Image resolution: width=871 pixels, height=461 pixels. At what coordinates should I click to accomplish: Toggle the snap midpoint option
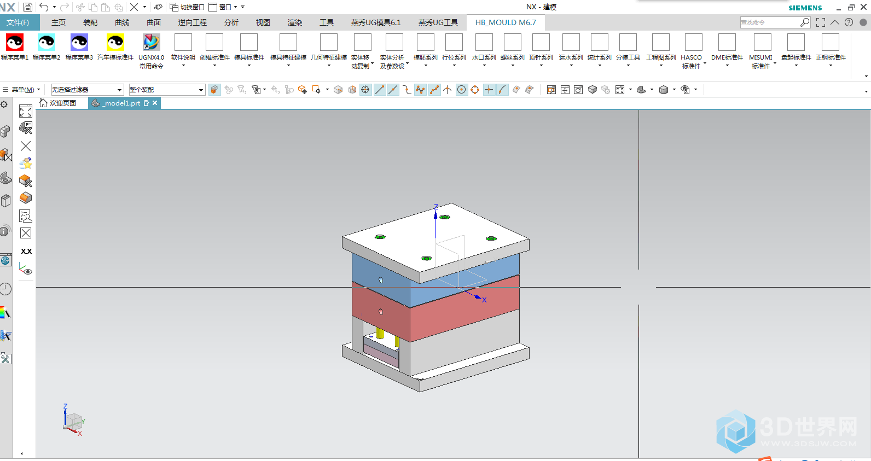coord(393,90)
